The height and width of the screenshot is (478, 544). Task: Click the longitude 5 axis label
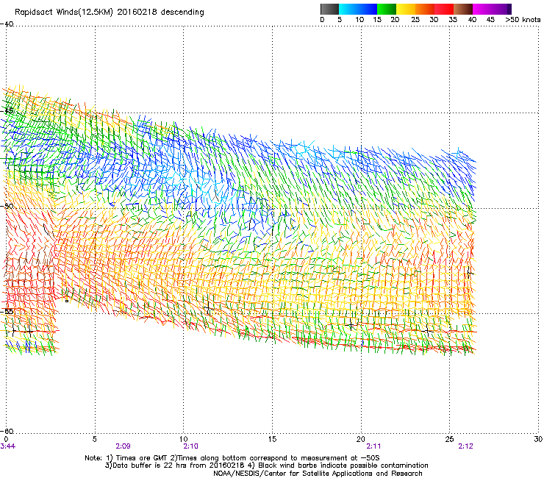point(94,439)
